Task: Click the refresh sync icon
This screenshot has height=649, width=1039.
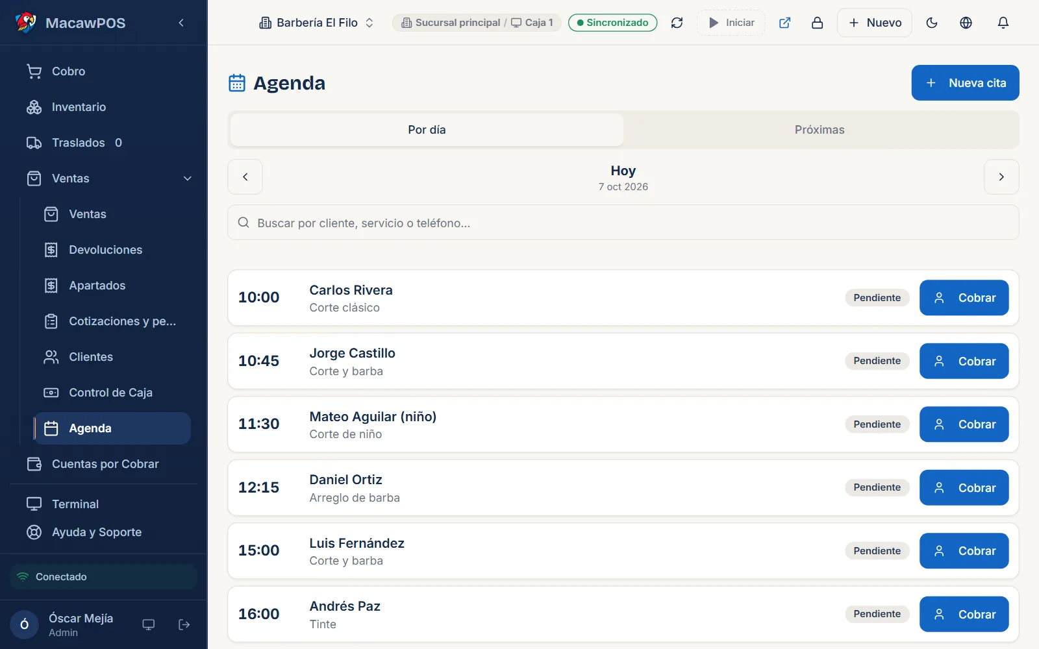Action: click(677, 23)
